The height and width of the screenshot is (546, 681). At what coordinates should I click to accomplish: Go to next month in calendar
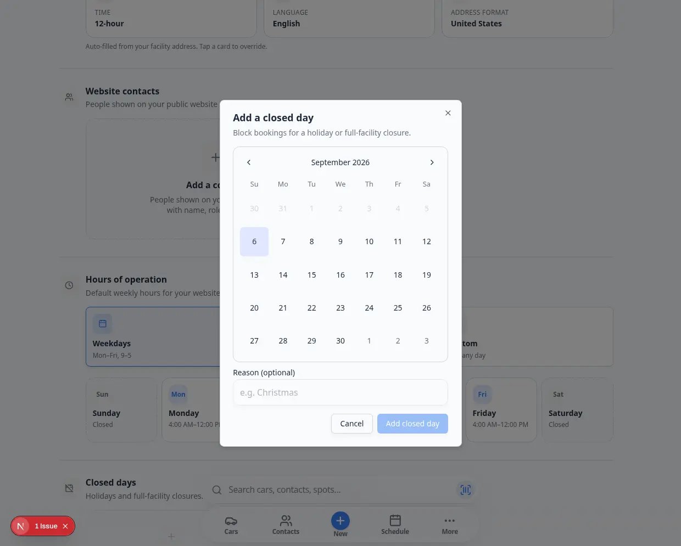[432, 162]
